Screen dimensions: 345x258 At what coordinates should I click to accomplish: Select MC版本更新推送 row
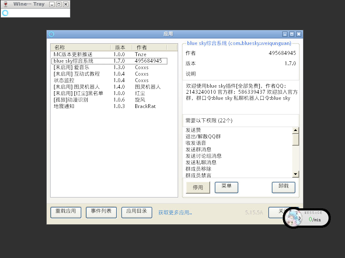tap(109, 54)
